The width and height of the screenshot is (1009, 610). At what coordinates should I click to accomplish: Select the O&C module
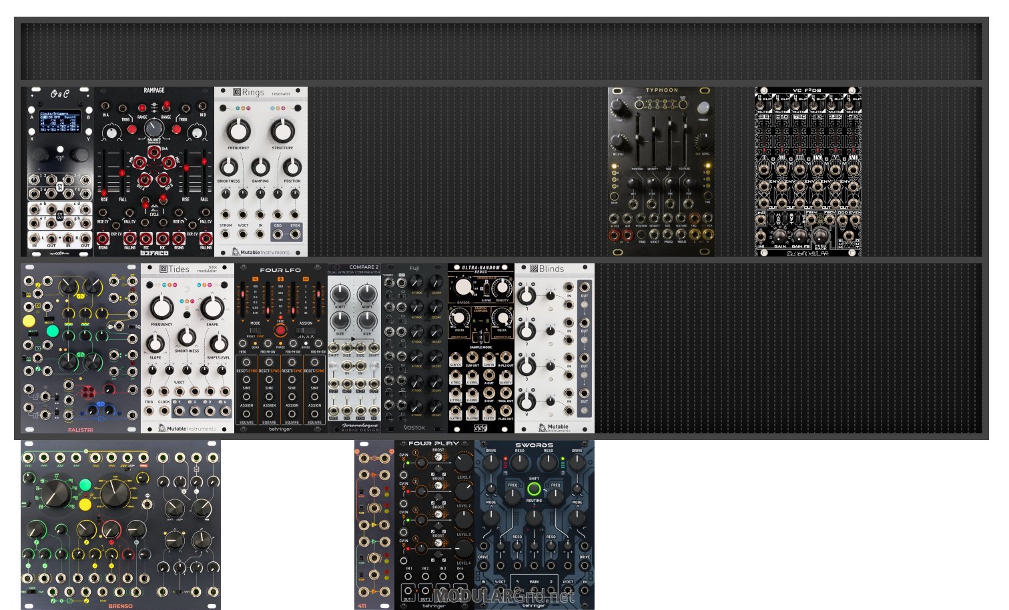click(60, 171)
